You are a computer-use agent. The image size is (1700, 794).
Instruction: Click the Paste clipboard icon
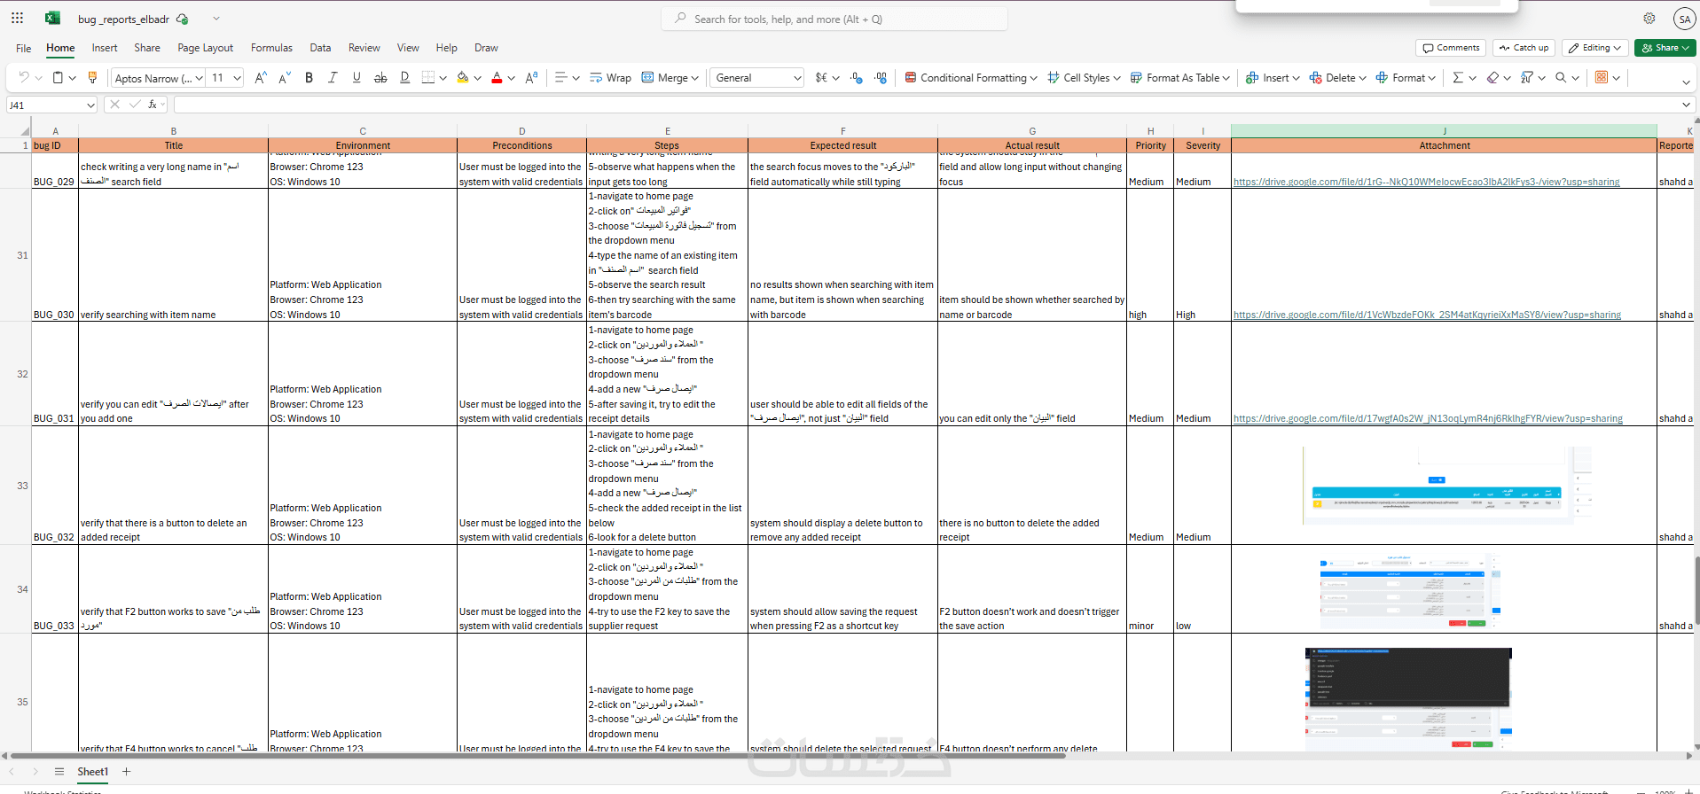coord(58,78)
